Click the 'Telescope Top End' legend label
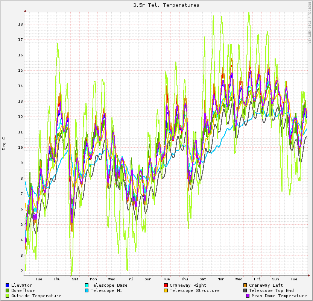This screenshot has height=301, width=313. click(271, 290)
